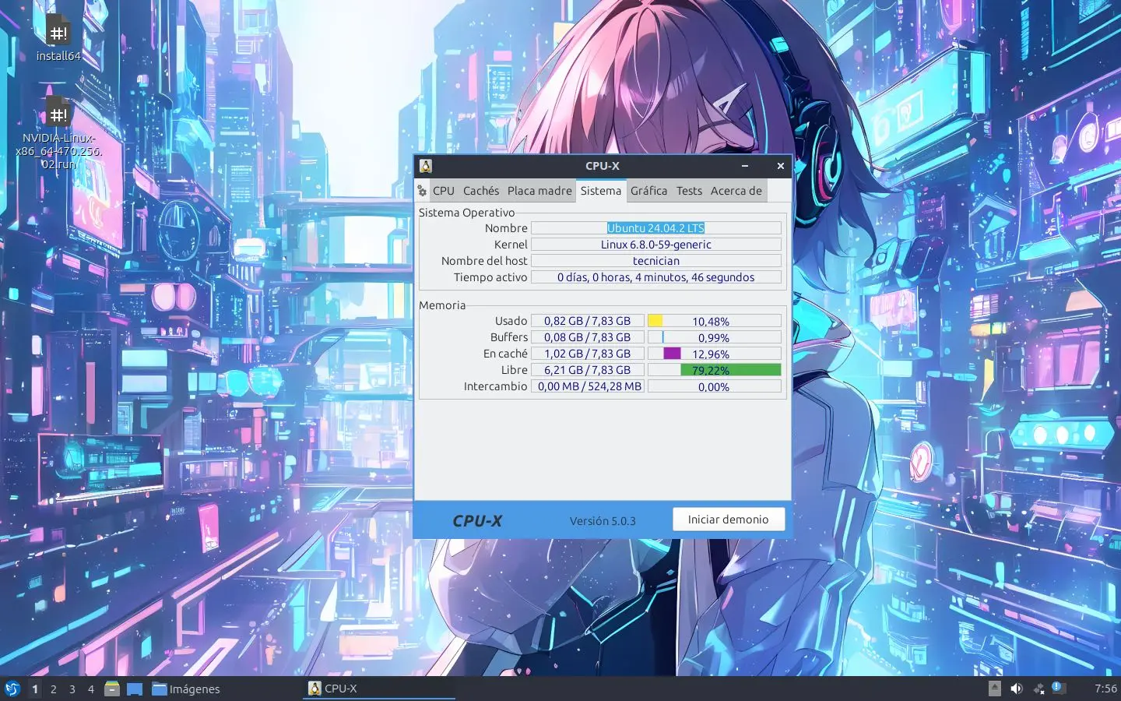Click the Usado label
The height and width of the screenshot is (701, 1121).
511,321
